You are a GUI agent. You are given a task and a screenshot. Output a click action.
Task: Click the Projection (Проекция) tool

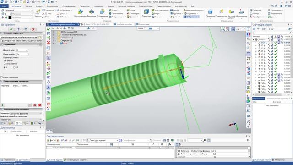[x=255, y=10]
